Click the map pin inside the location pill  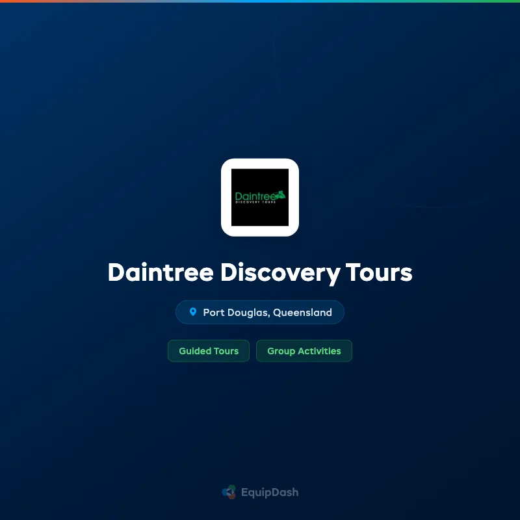coord(193,312)
